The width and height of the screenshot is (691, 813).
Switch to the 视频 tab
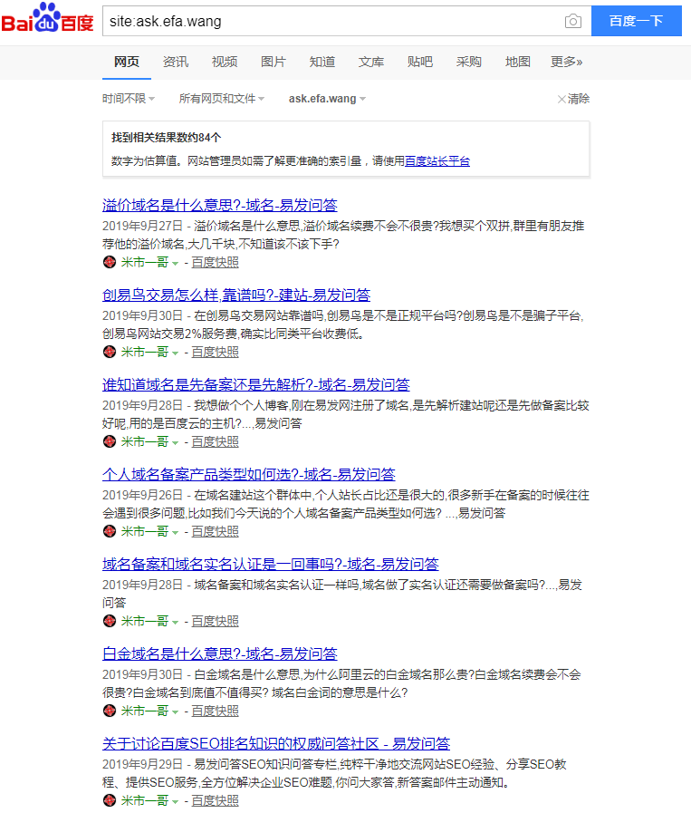[225, 63]
